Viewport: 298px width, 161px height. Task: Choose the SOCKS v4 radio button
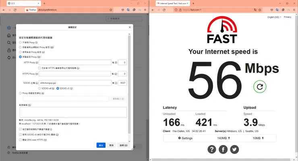pyautogui.click(x=39, y=89)
